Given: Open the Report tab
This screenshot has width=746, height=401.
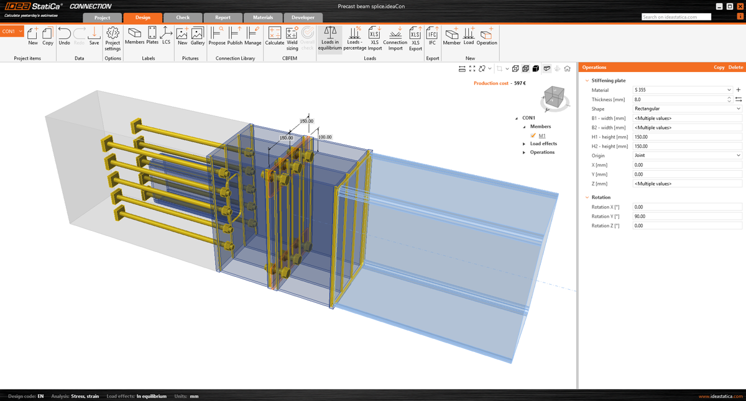Looking at the screenshot, I should (223, 17).
